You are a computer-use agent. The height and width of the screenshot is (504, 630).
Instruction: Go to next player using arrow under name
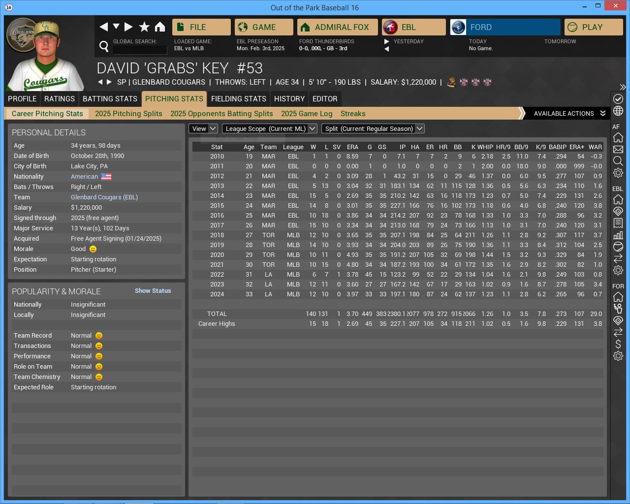[x=109, y=82]
